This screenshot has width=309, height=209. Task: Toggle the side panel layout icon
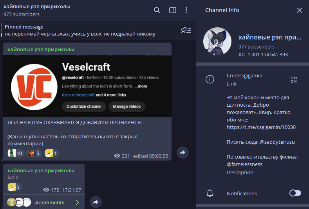pyautogui.click(x=173, y=10)
